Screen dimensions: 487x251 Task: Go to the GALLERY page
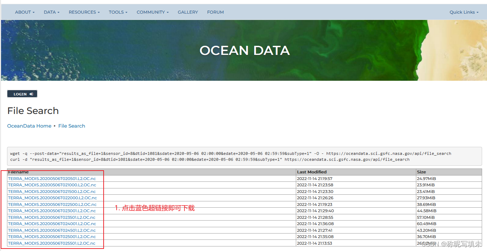(x=188, y=12)
